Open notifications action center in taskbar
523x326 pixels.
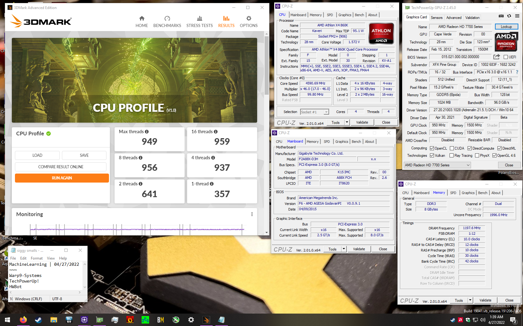513,320
